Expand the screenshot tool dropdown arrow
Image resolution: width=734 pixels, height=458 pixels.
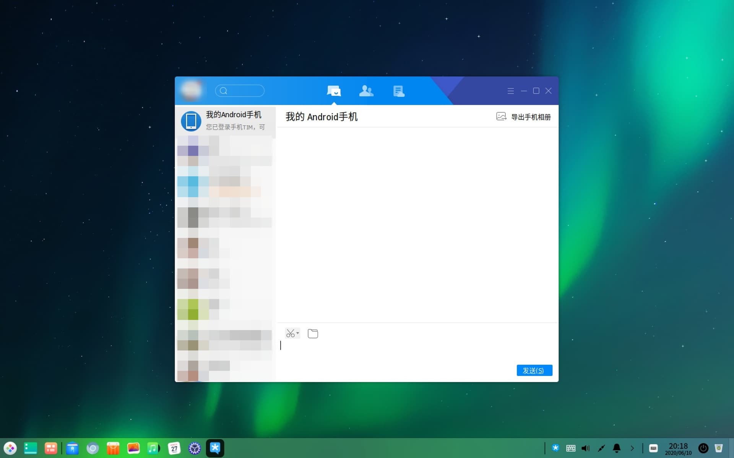297,333
